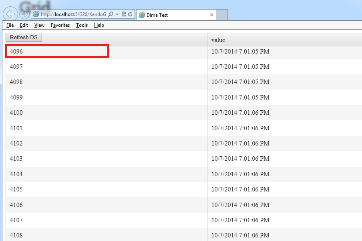This screenshot has height=241, width=362.
Task: Click the Refresh DS button
Action: pyautogui.click(x=24, y=37)
